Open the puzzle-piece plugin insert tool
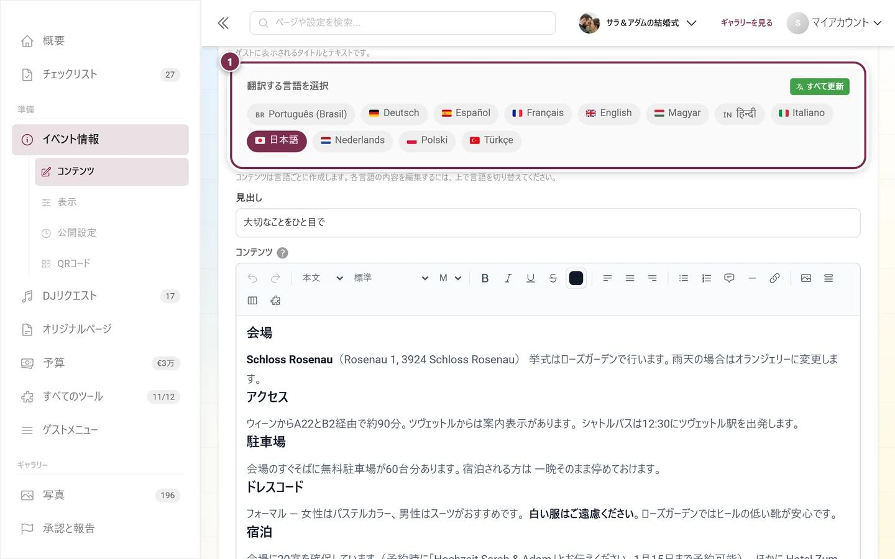Image resolution: width=895 pixels, height=559 pixels. tap(275, 301)
